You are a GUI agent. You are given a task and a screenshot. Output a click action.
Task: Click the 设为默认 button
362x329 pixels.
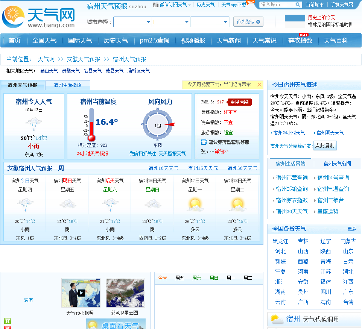coord(248,22)
